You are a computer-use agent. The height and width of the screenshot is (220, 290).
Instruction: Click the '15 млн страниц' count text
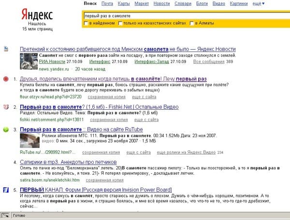coord(37,29)
